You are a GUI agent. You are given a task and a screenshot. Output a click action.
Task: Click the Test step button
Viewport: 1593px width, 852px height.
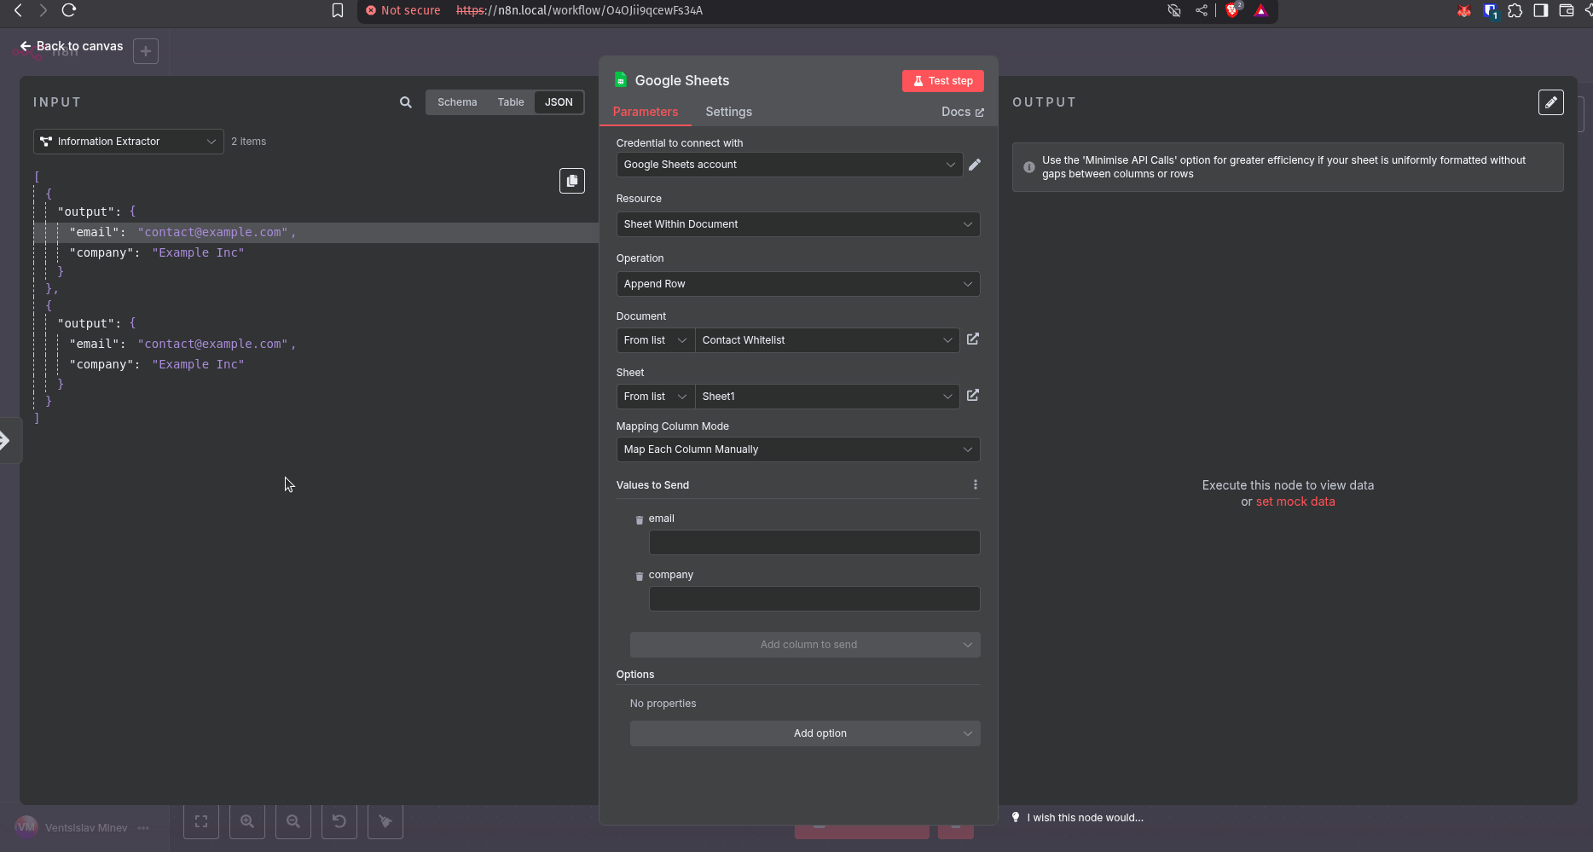[x=943, y=81]
